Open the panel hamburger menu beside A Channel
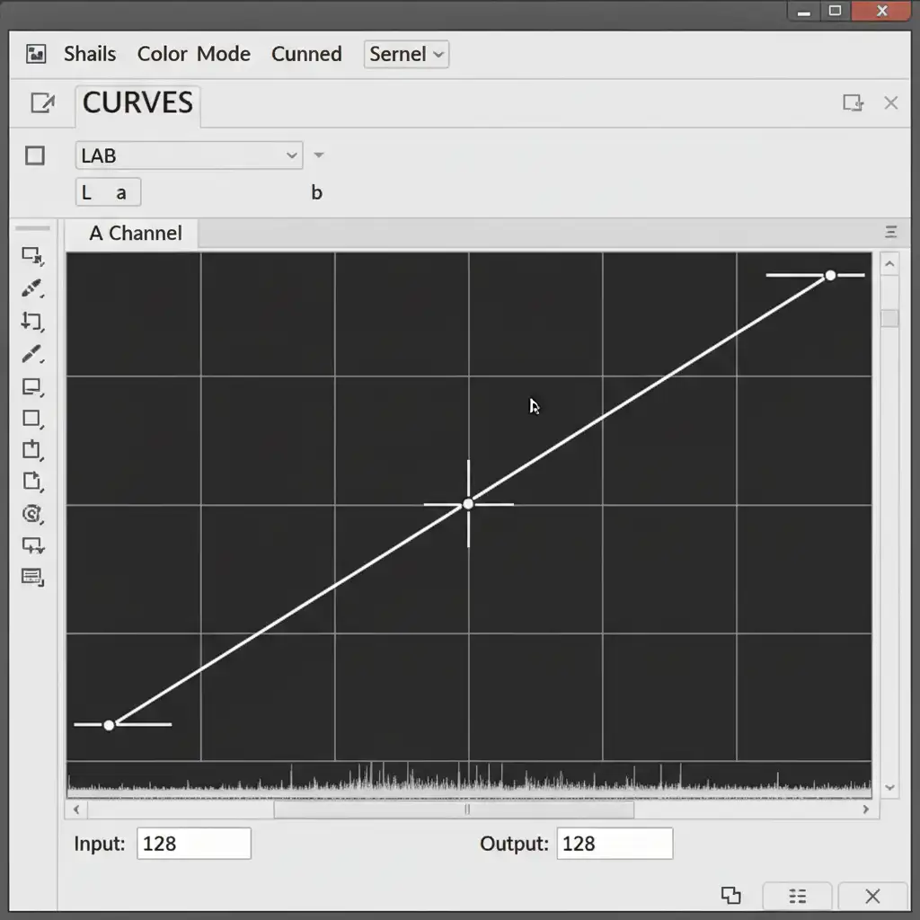The width and height of the screenshot is (920, 920). 890,233
